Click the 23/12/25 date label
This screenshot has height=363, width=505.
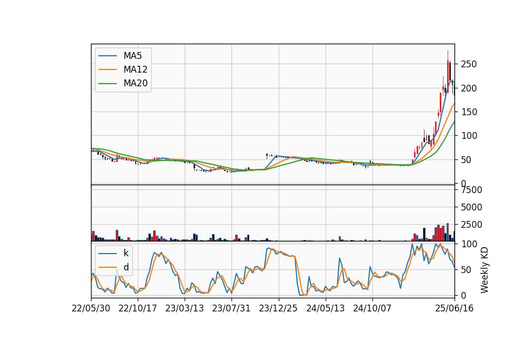point(278,308)
